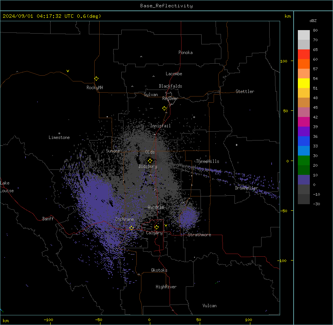Select the purple 10 dBZ legend swatch
This screenshot has width=333, height=325.
(x=304, y=180)
